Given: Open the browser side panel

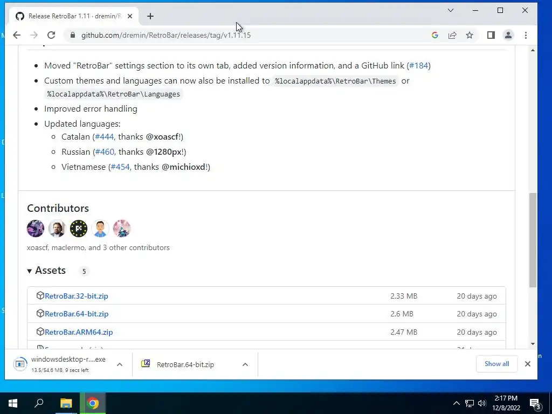Looking at the screenshot, I should [491, 35].
